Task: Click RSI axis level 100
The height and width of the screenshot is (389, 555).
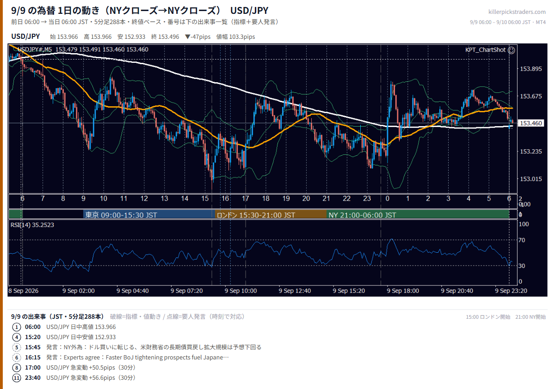Action: 524,224
